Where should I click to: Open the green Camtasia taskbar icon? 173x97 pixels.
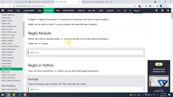click(14, 95)
